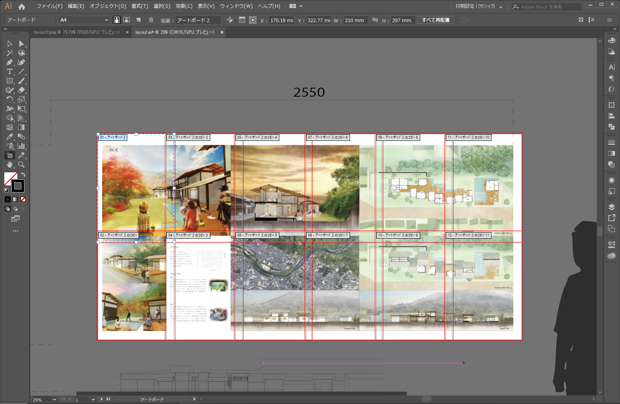Open the オブジェクト(O) menu
The image size is (620, 404).
point(108,6)
